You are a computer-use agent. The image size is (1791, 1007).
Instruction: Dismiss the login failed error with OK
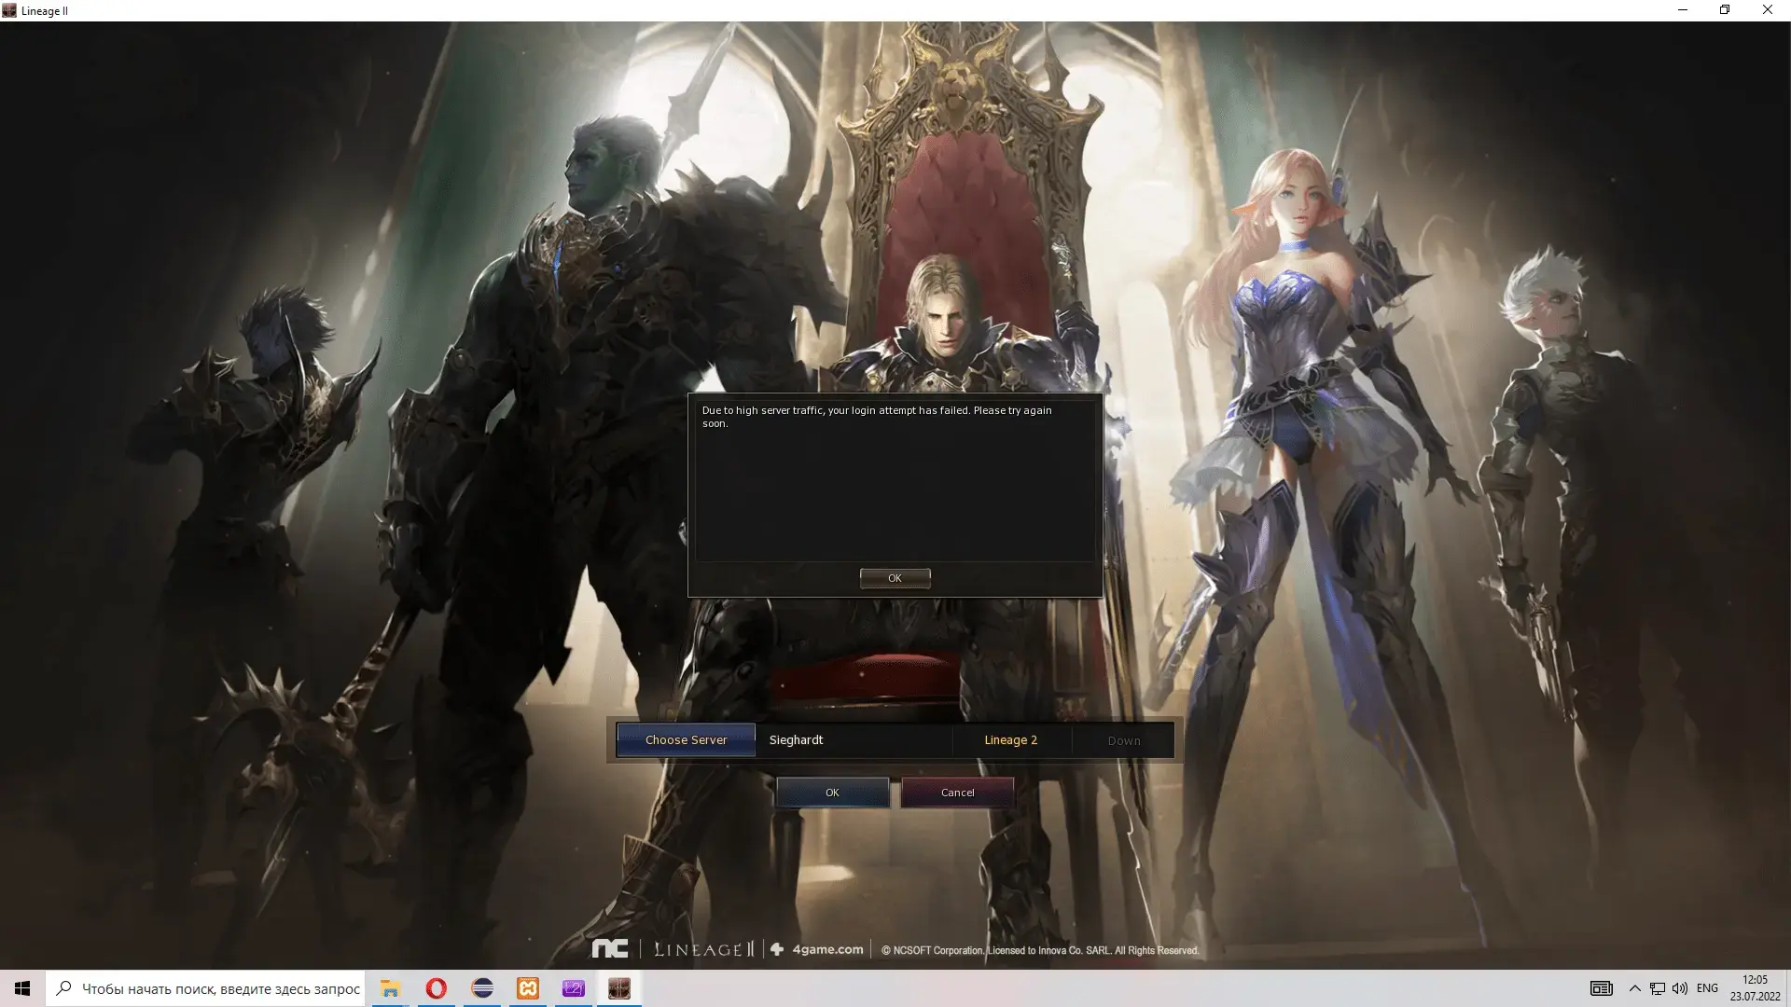[895, 578]
